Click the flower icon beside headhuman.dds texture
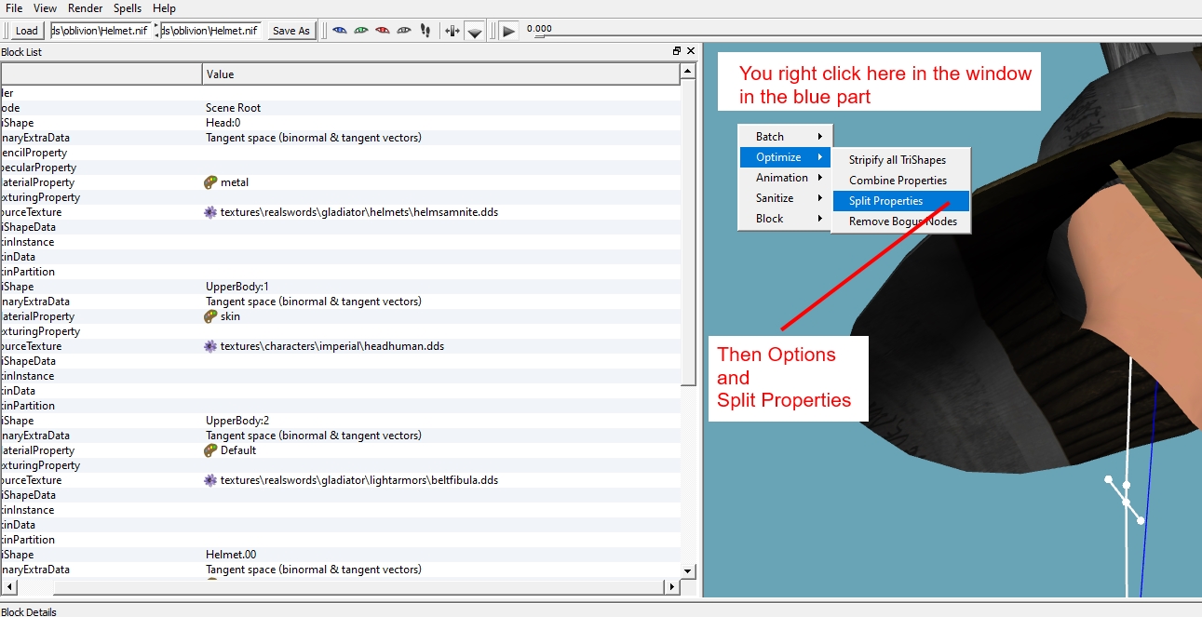 point(210,346)
